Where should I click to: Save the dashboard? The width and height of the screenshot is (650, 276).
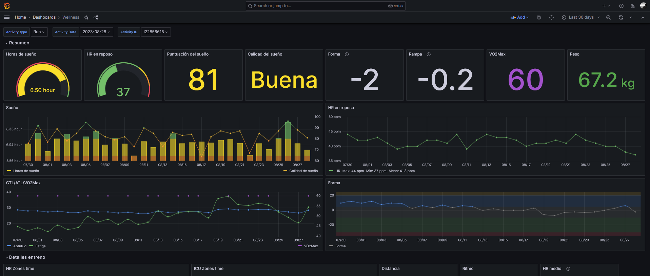click(539, 17)
